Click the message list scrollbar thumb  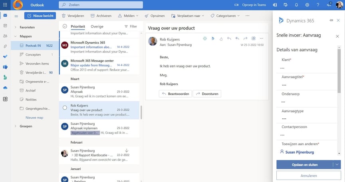[x=141, y=112]
